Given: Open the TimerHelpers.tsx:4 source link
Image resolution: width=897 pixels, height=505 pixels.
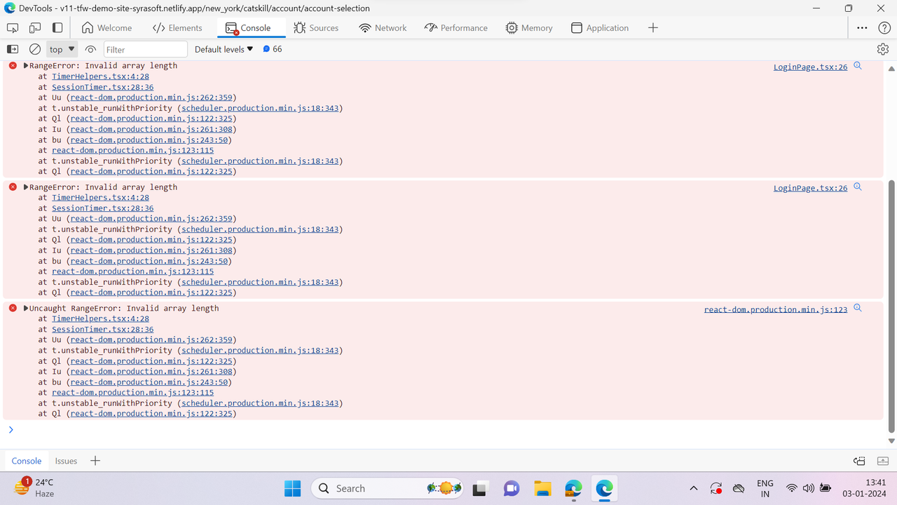Looking at the screenshot, I should [x=100, y=76].
